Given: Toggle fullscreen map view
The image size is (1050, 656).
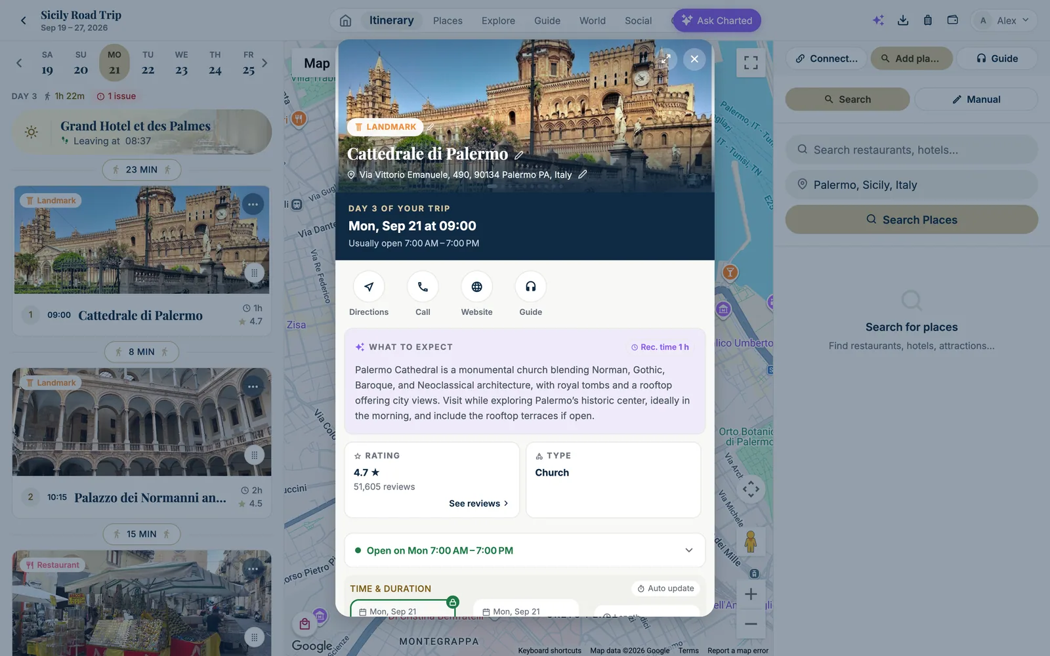Looking at the screenshot, I should tap(751, 63).
